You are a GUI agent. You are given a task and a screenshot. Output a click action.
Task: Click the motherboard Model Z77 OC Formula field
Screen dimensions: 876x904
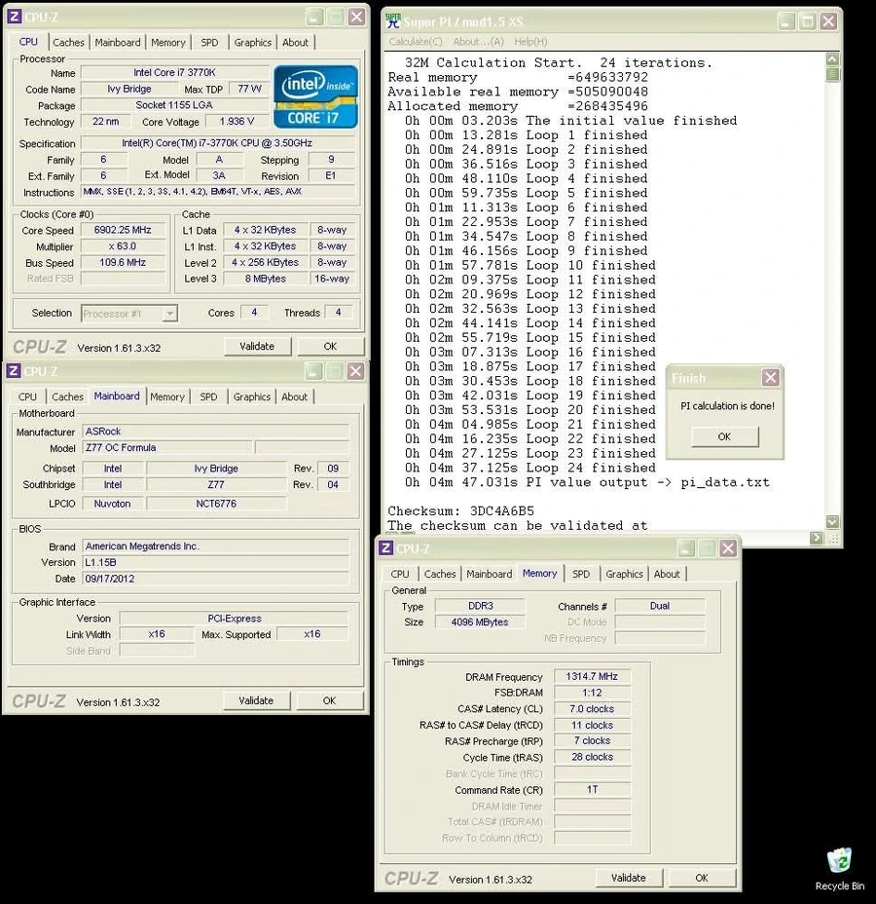point(167,447)
